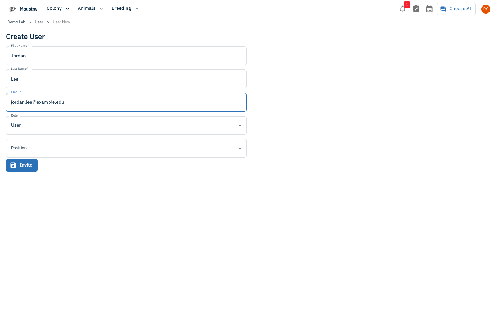499x312 pixels.
Task: Open the notifications bell
Action: (403, 9)
